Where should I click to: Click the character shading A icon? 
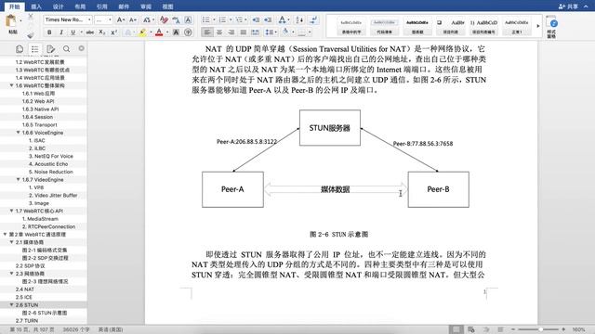click(x=176, y=32)
